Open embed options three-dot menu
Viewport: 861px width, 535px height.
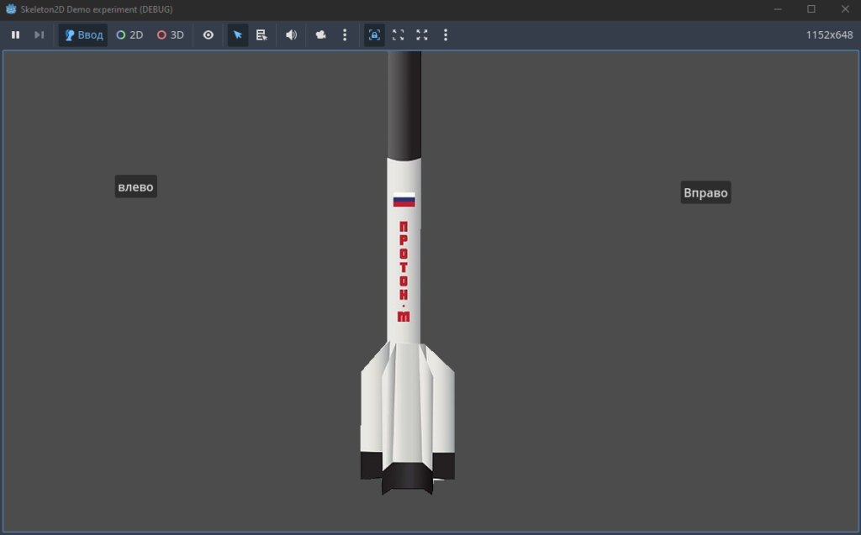pos(446,34)
